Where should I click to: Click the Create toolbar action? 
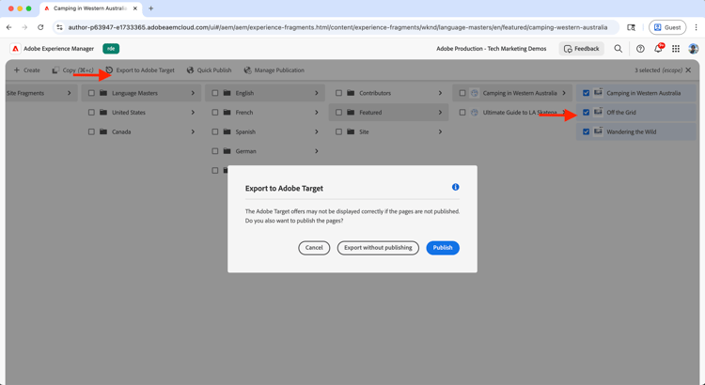pyautogui.click(x=26, y=70)
